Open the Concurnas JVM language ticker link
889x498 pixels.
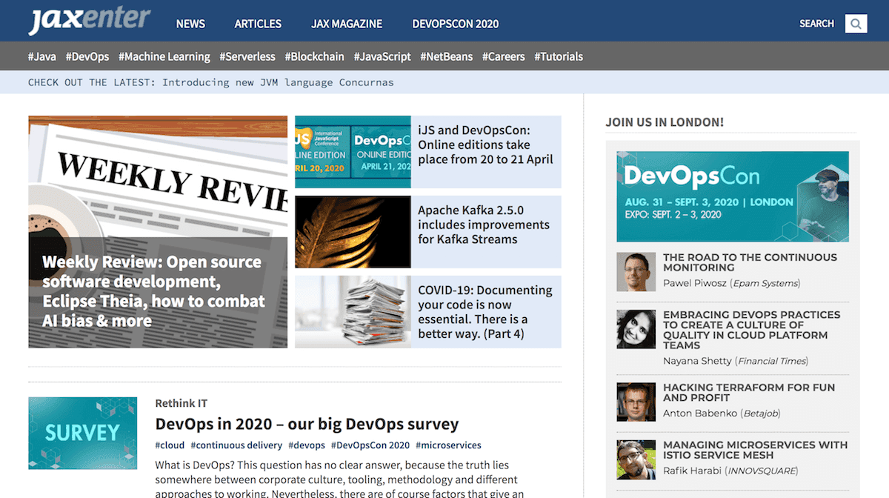click(x=278, y=82)
